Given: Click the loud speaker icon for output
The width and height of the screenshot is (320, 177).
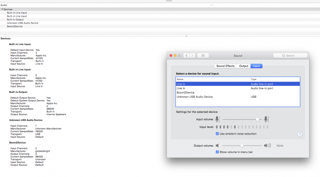Looking at the screenshot, I should [x=267, y=146].
